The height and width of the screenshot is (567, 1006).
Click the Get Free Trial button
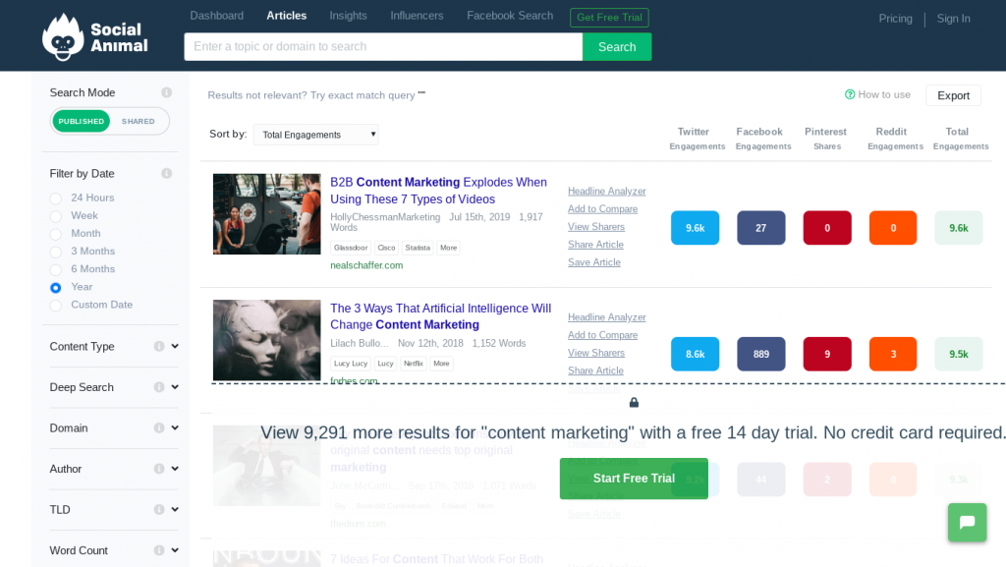(x=609, y=18)
